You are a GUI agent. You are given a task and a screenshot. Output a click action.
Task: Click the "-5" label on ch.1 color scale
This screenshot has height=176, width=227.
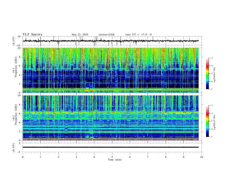[212, 74]
